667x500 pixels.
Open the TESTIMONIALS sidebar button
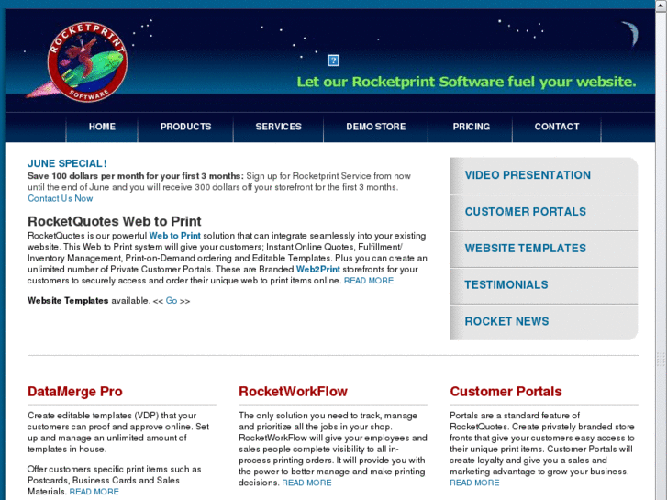(x=544, y=285)
